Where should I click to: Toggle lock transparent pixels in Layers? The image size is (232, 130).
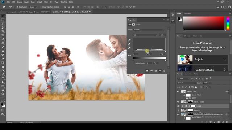183,87
